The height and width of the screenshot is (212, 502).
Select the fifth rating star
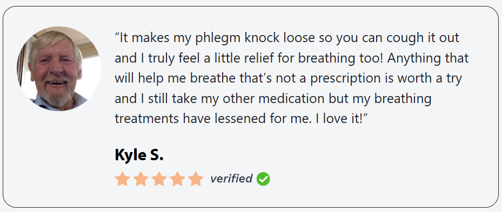tap(196, 179)
